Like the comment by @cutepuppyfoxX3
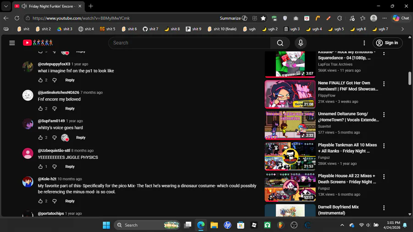 point(40,80)
